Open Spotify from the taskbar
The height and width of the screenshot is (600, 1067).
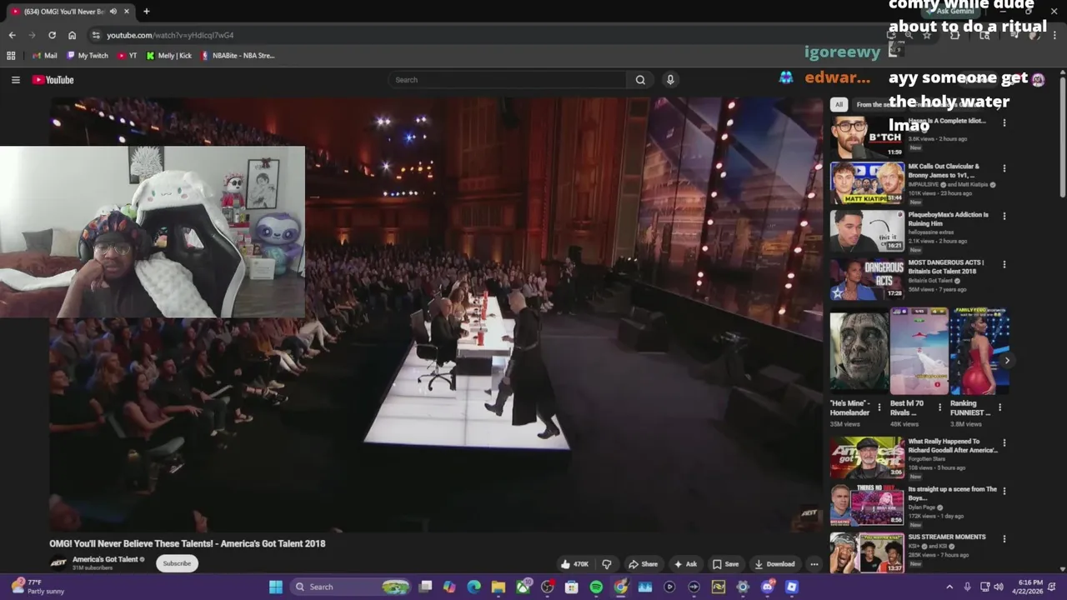pos(596,587)
